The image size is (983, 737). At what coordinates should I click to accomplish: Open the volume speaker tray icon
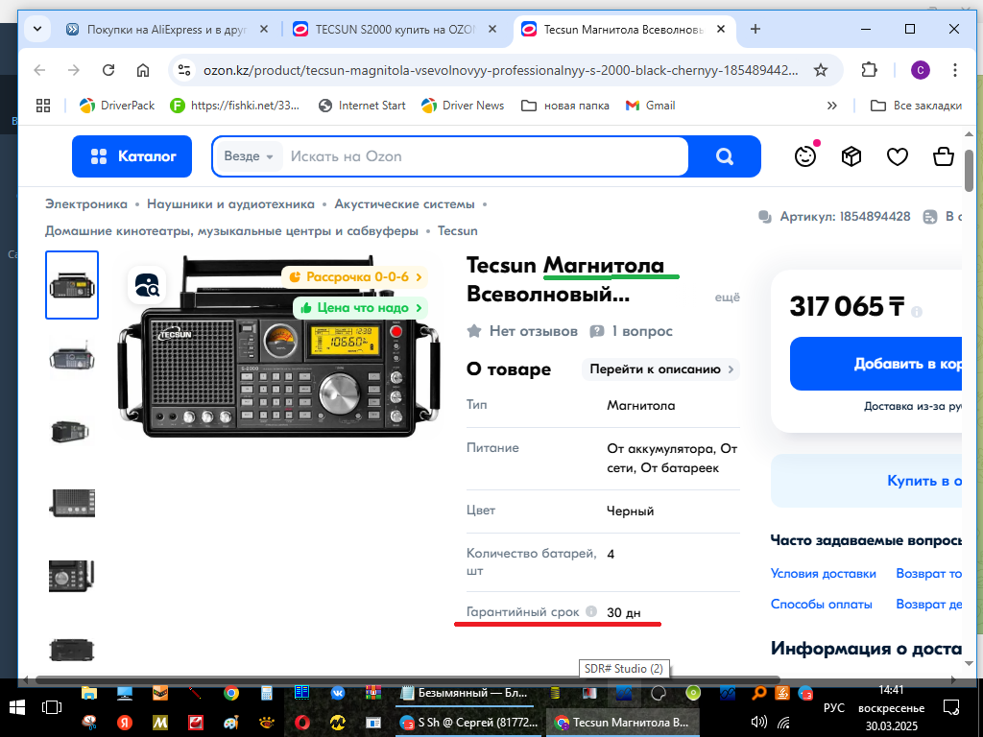[758, 722]
